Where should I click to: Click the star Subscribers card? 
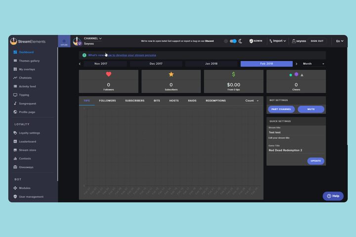tap(171, 81)
